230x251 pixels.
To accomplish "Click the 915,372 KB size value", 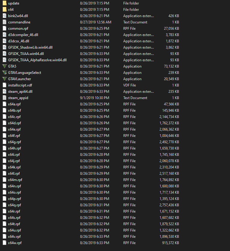I will click(171, 243).
